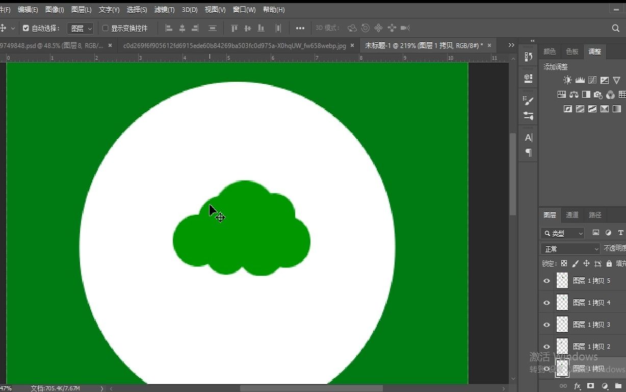Hide layer 图层 1 拷贝 3

[547, 325]
